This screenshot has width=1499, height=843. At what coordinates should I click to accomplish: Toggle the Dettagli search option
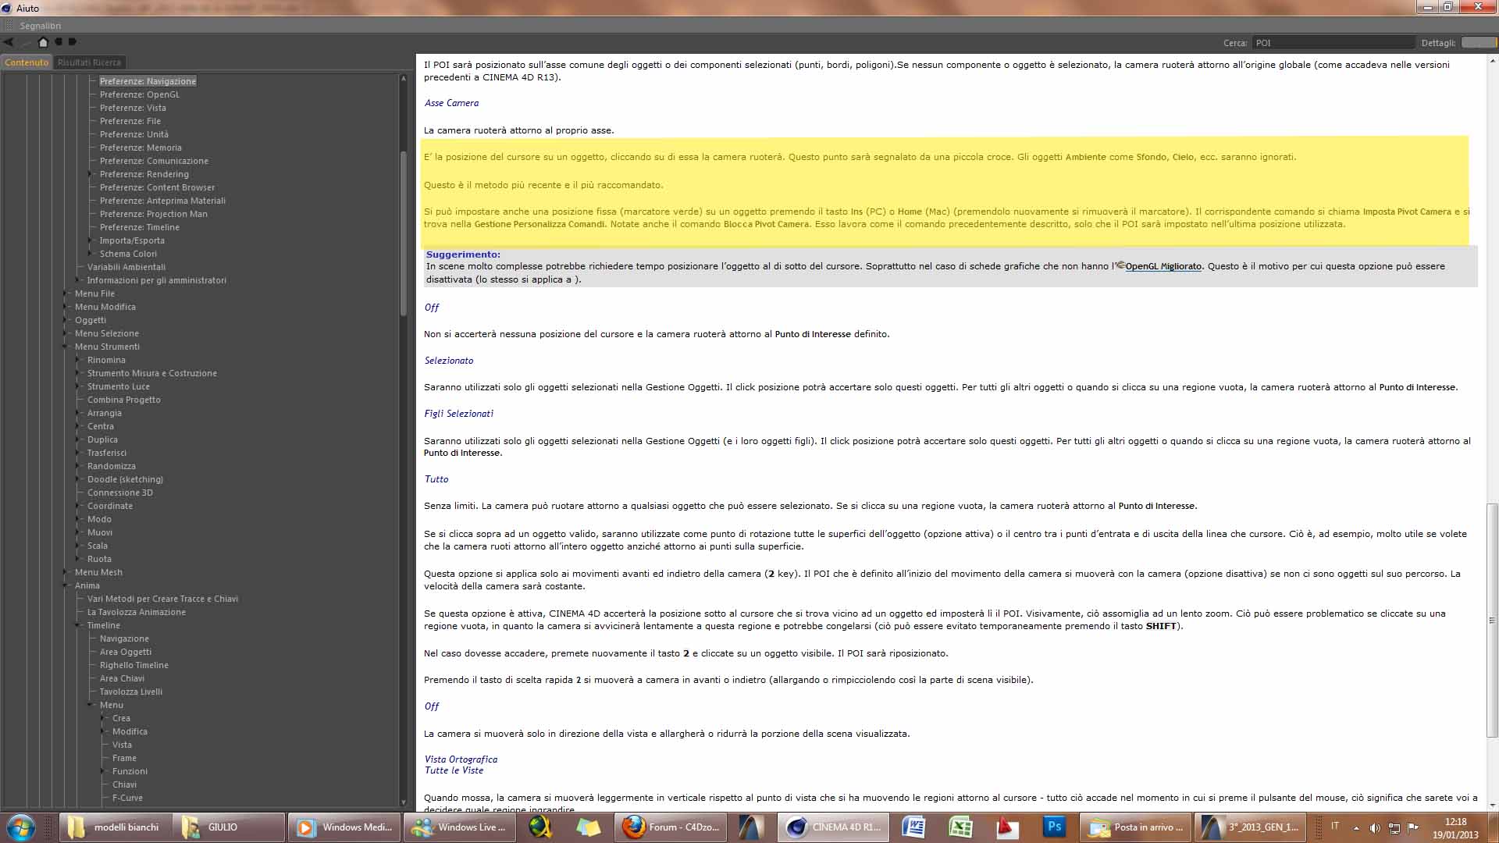(x=1478, y=43)
